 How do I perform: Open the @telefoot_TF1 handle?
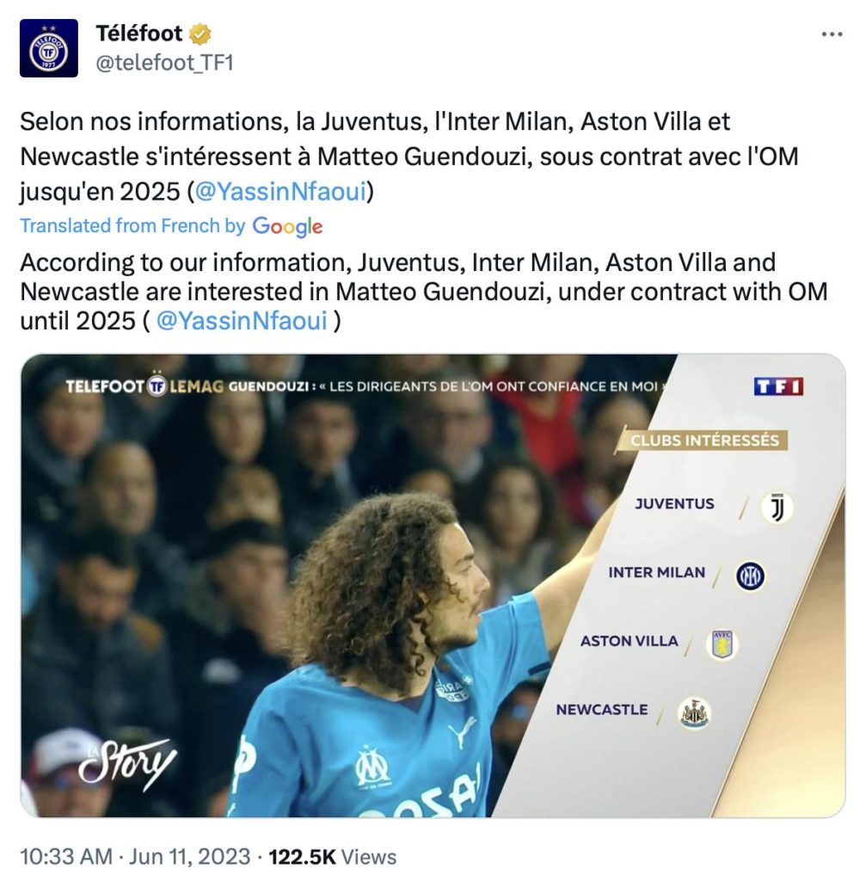164,63
